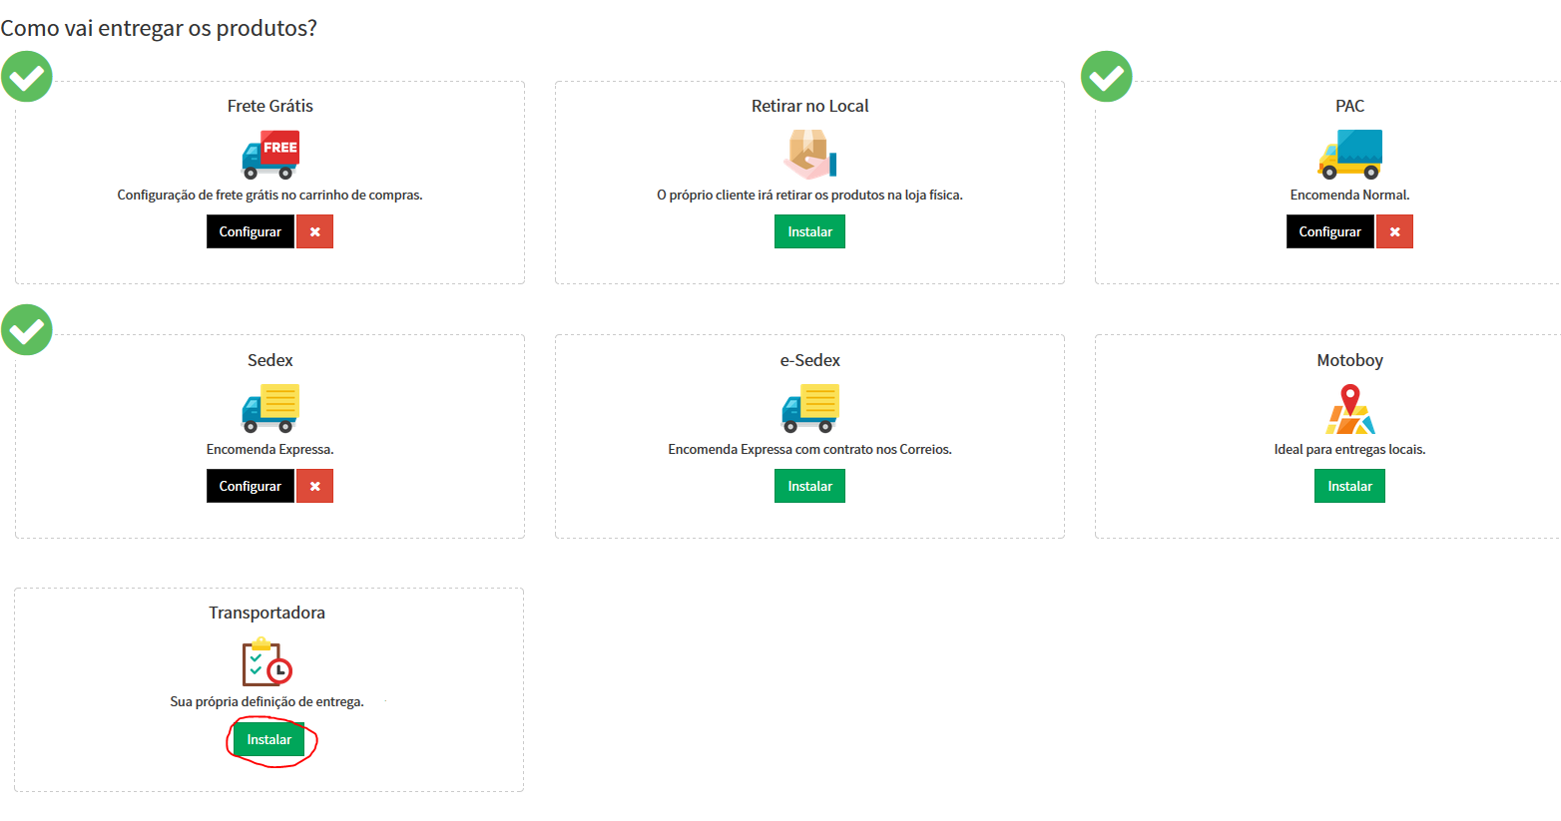Install the e-Sedex shipping method
This screenshot has width=1561, height=821.
[810, 486]
